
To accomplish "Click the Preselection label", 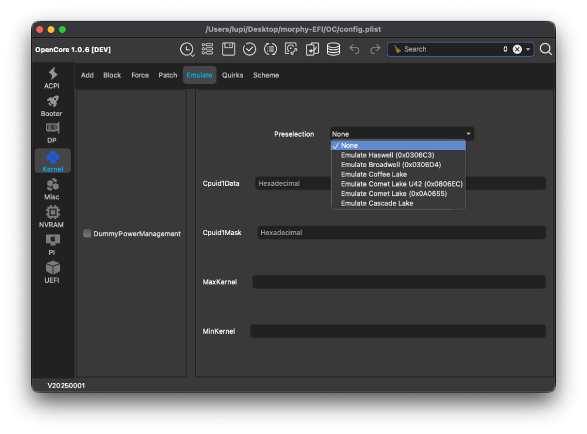I will 294,134.
